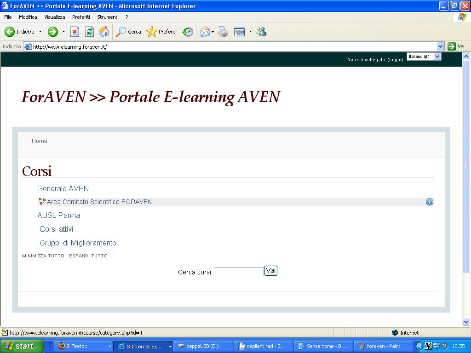Click the Vai search courses button
The image size is (471, 353).
[x=270, y=271]
